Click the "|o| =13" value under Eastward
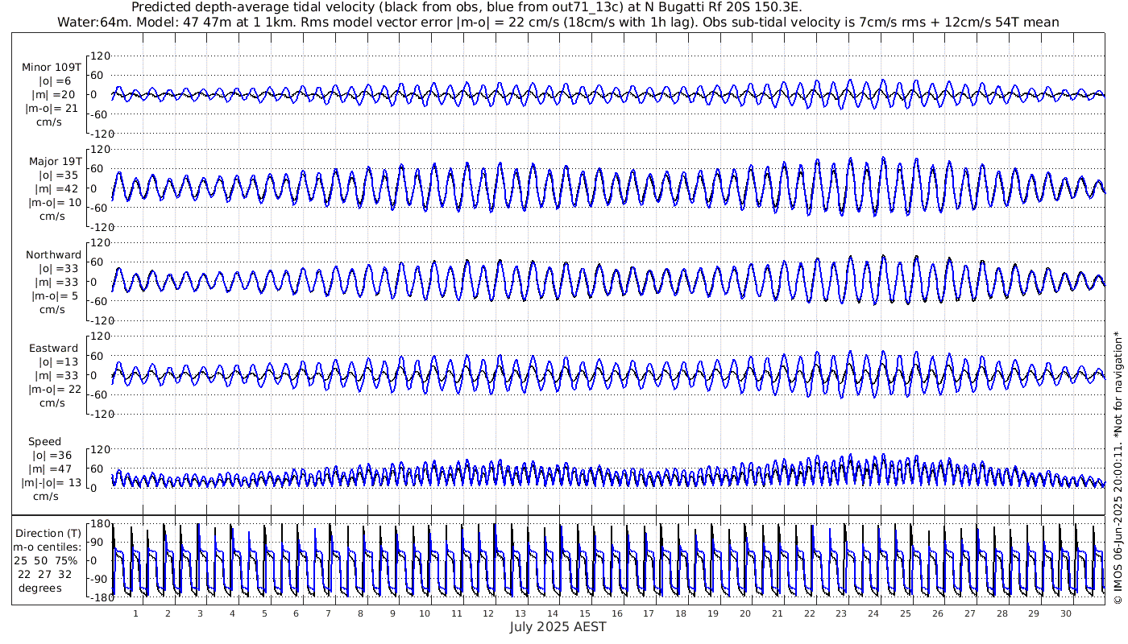 coord(55,362)
